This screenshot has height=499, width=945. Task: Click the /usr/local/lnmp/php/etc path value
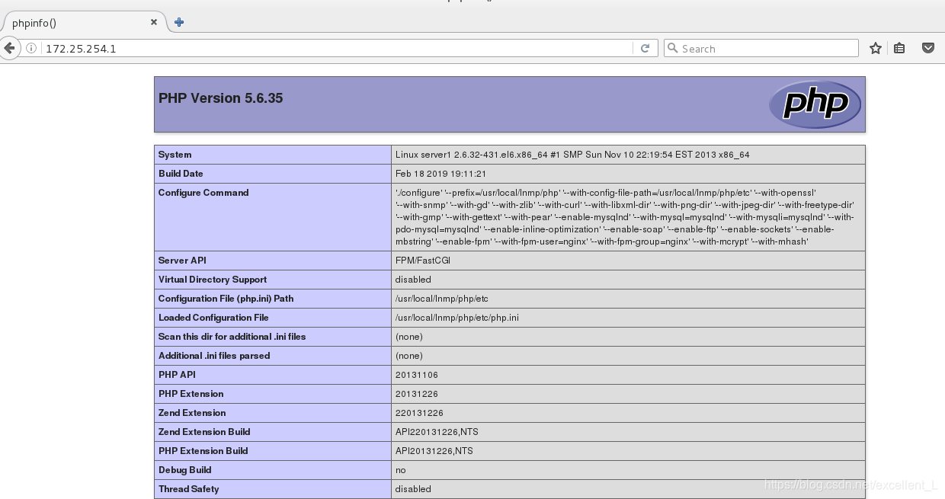point(442,299)
